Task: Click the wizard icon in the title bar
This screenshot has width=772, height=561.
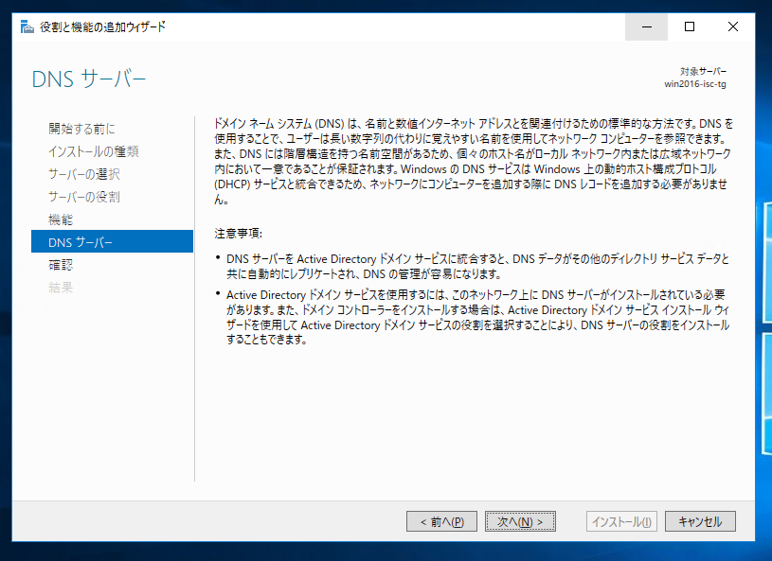Action: (27, 27)
